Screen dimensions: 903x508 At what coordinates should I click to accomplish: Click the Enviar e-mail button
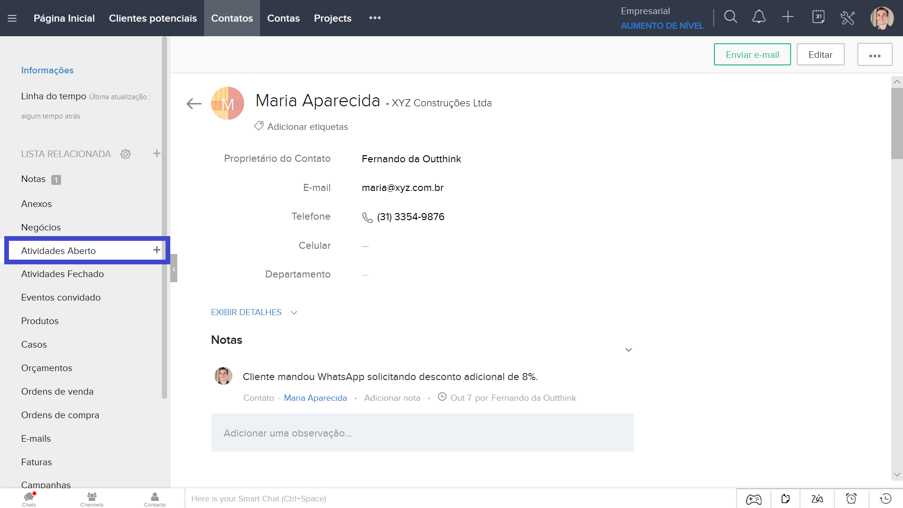752,55
